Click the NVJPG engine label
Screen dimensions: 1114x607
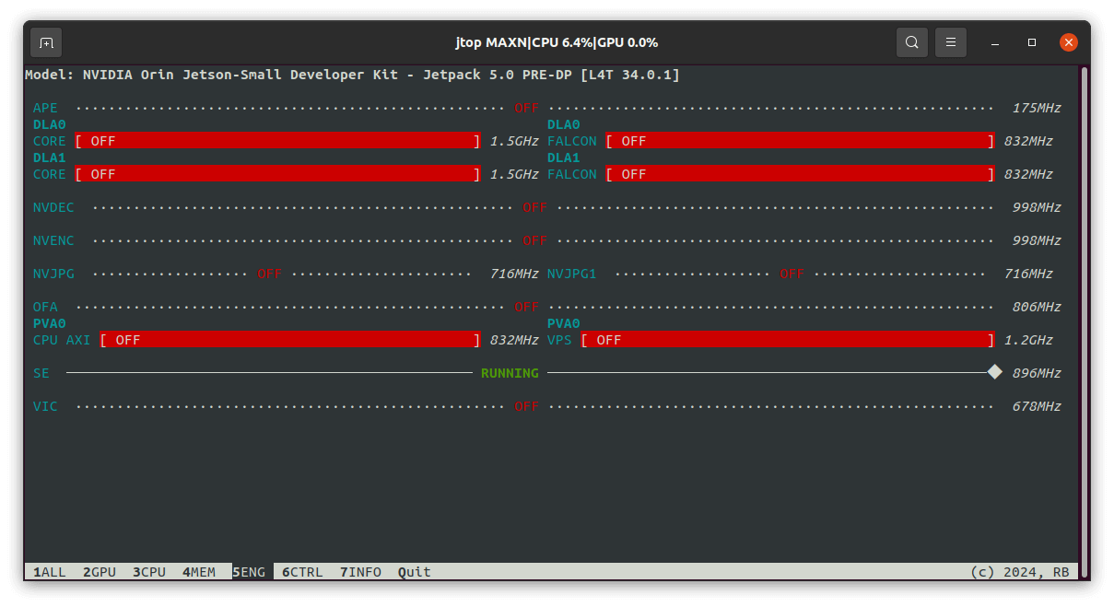53,274
